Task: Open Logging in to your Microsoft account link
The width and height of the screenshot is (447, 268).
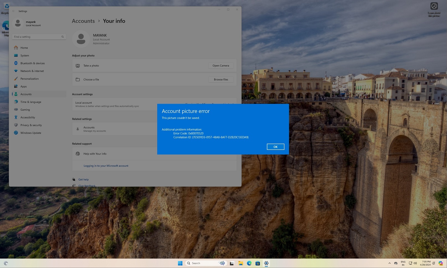Action: point(106,166)
